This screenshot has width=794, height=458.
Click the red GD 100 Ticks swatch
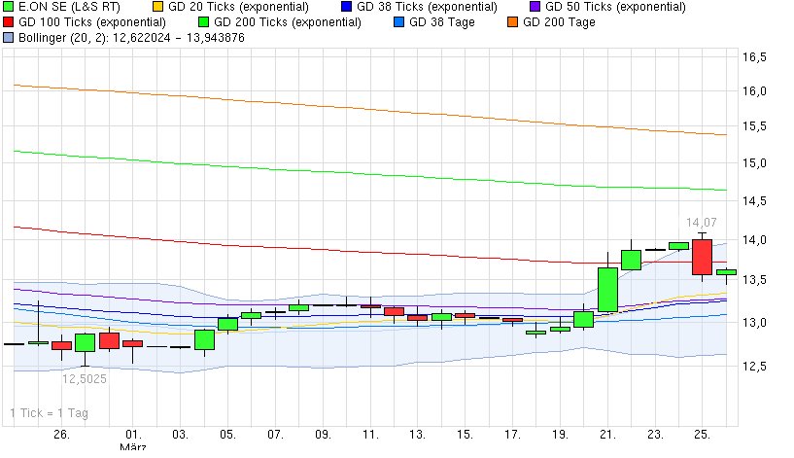coord(8,22)
